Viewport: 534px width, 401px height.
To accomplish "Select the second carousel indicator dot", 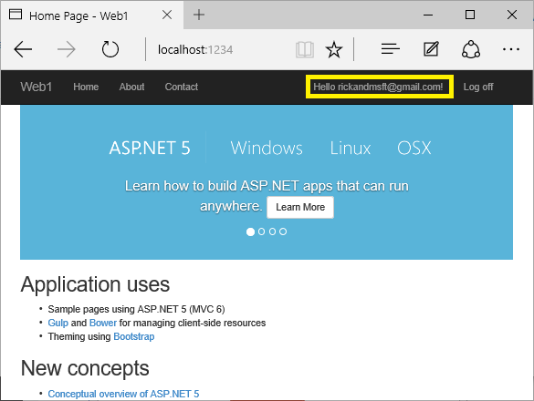I will pos(261,231).
